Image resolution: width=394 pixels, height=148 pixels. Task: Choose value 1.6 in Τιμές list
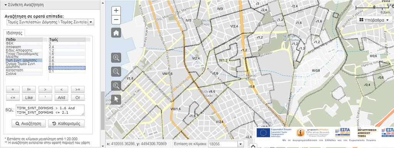coord(67,54)
